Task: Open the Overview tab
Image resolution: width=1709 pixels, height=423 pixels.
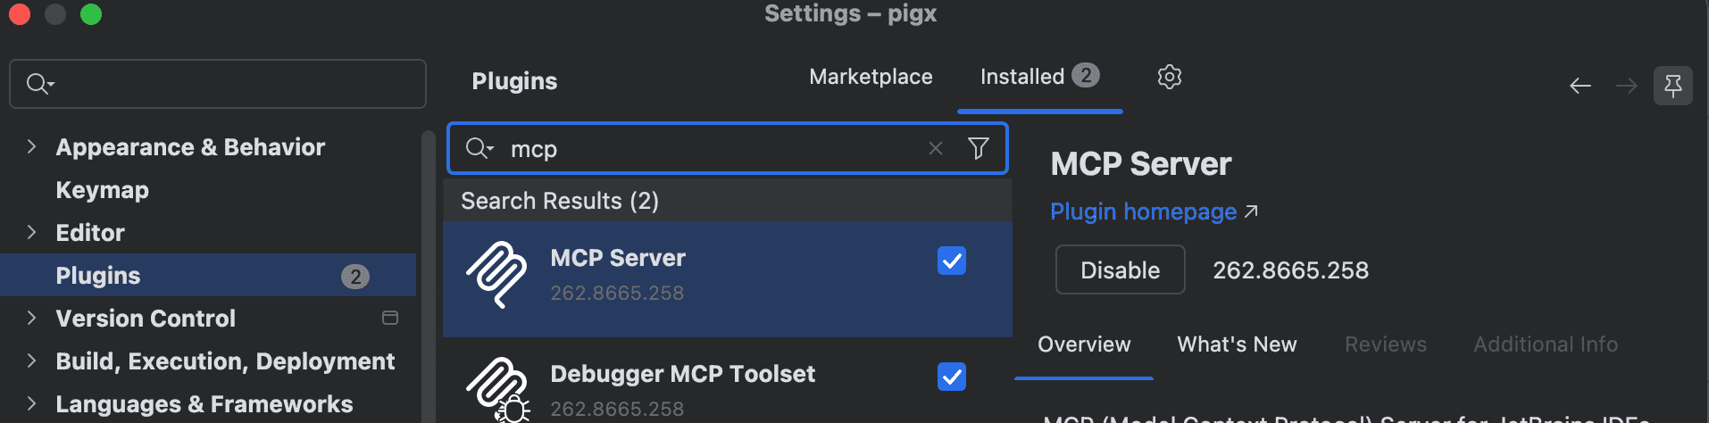Action: [1084, 344]
